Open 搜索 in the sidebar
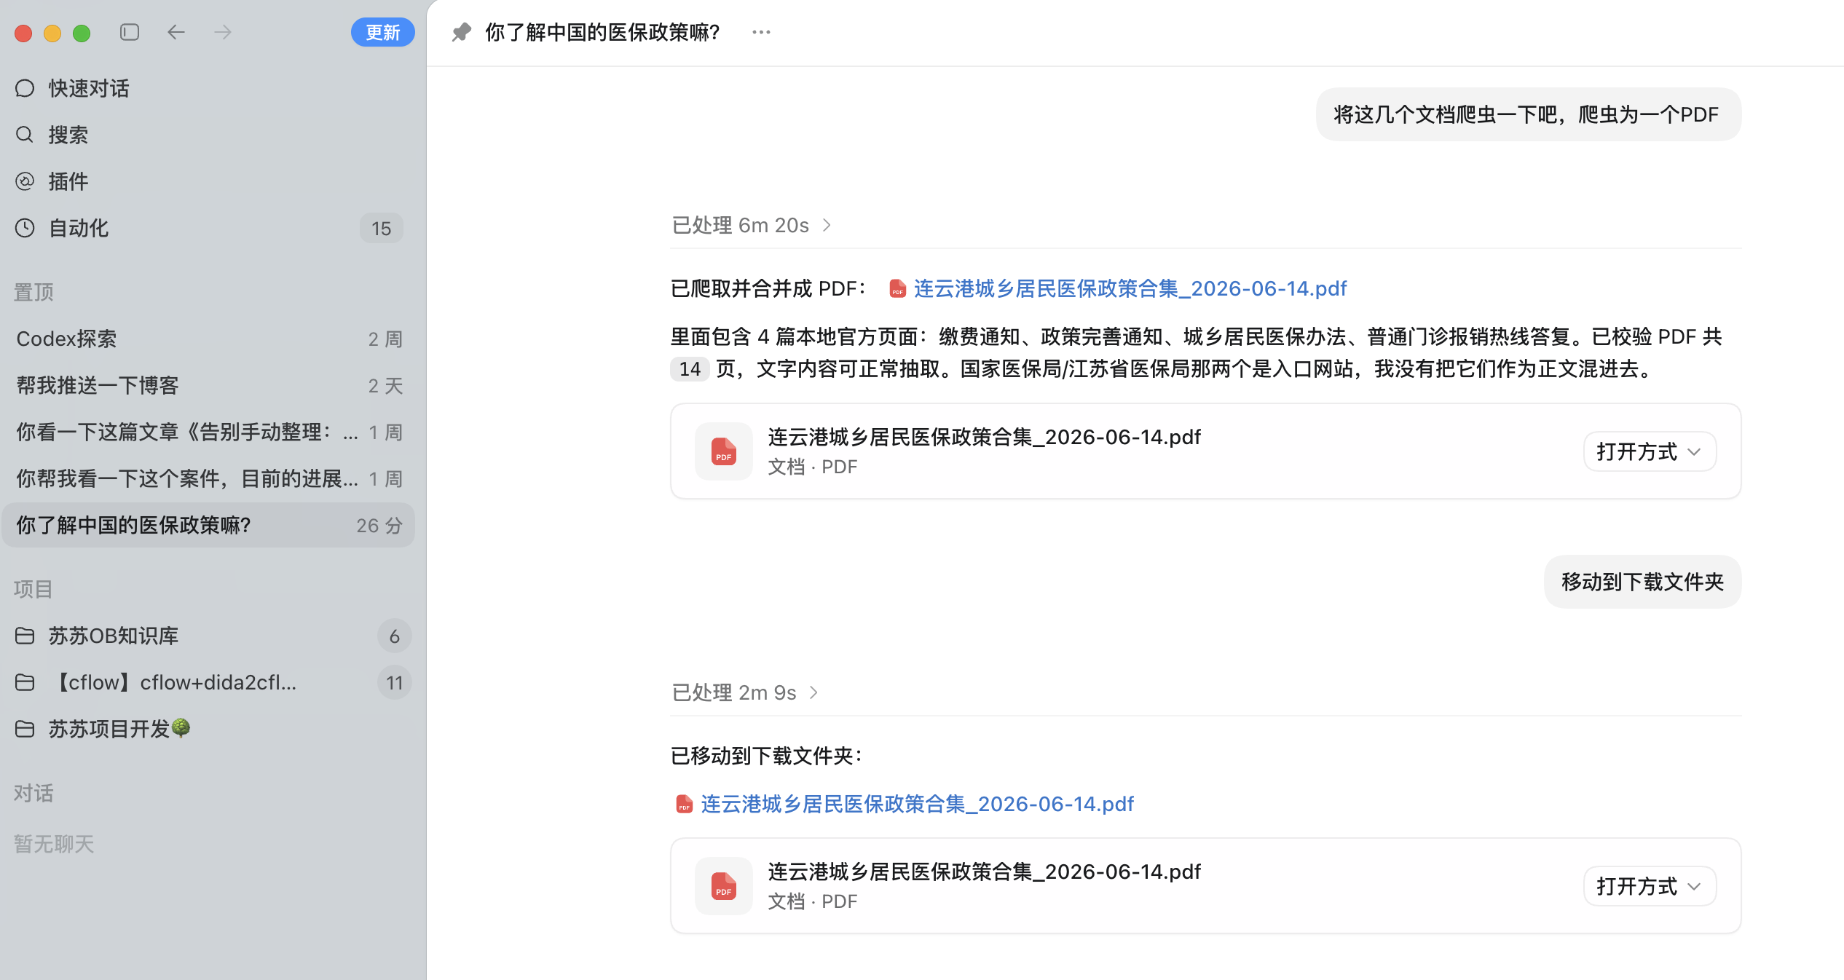 (208, 135)
